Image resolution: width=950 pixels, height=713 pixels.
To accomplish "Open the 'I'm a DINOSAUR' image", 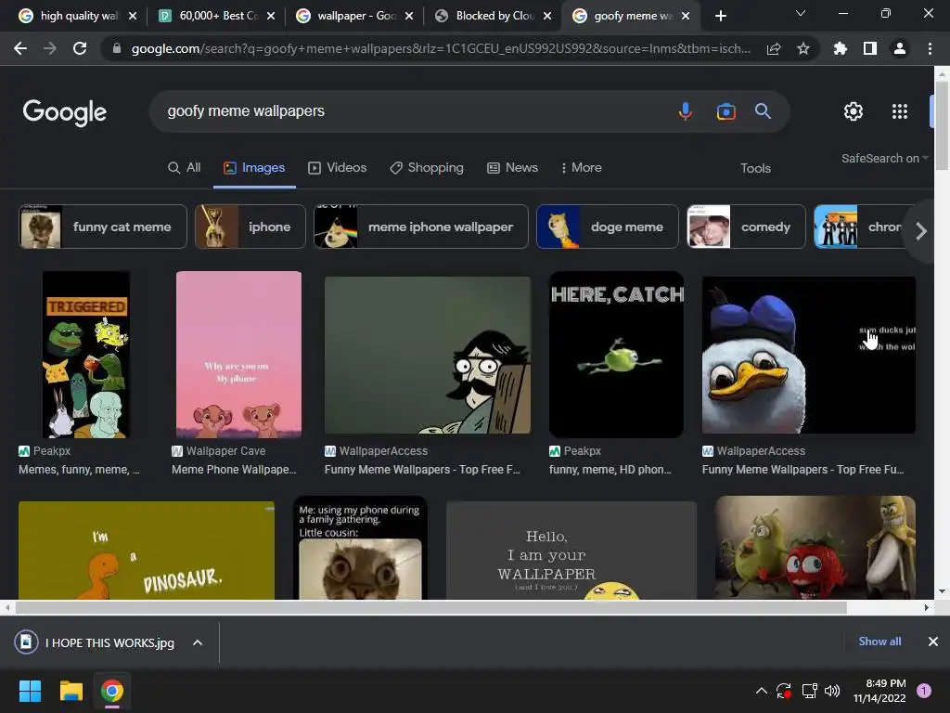I will pos(147,551).
